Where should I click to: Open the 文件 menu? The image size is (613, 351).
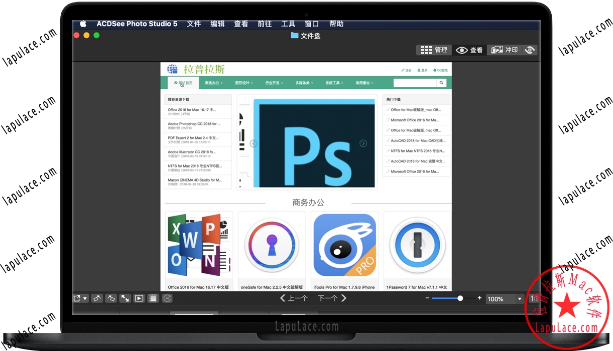[x=194, y=24]
